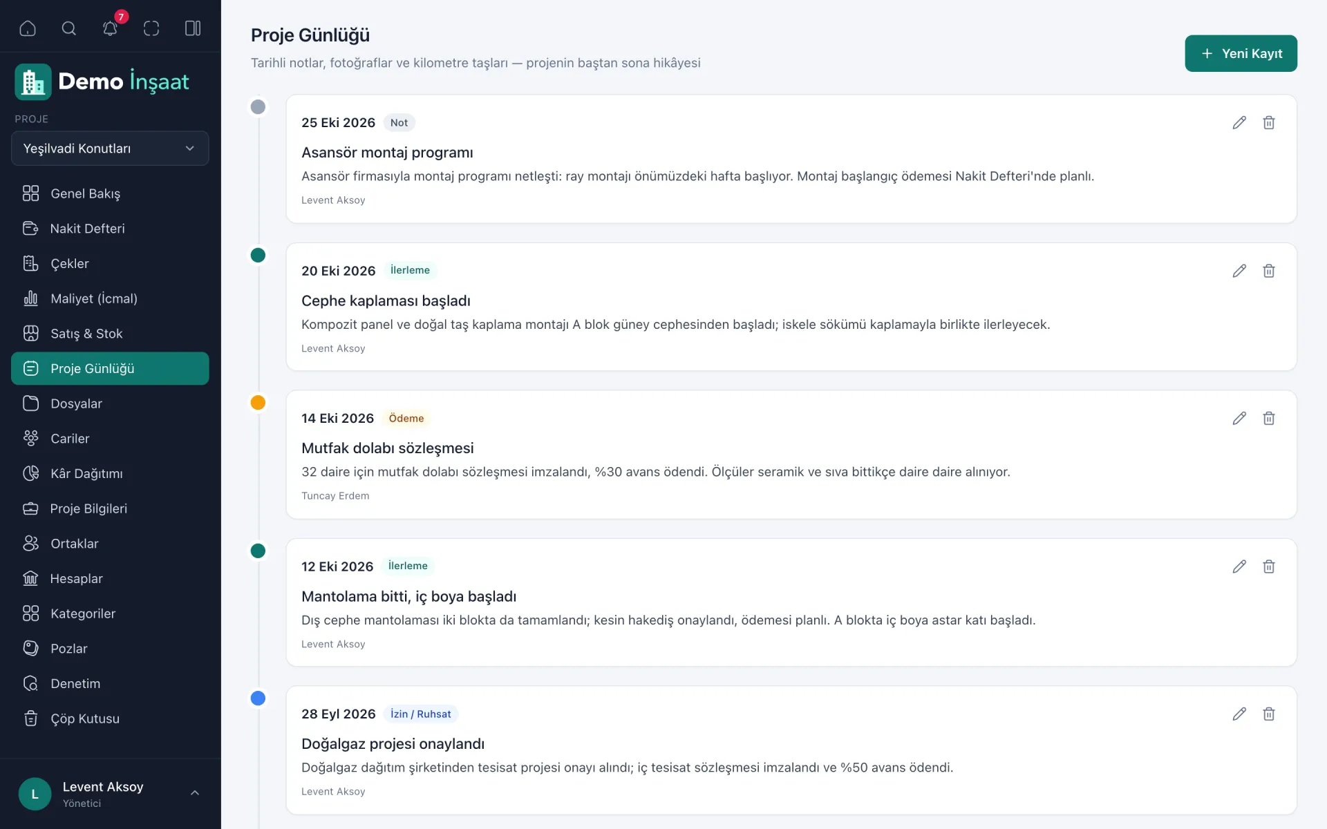Edit the Asansör montaj programı entry
The image size is (1327, 829).
(x=1239, y=122)
